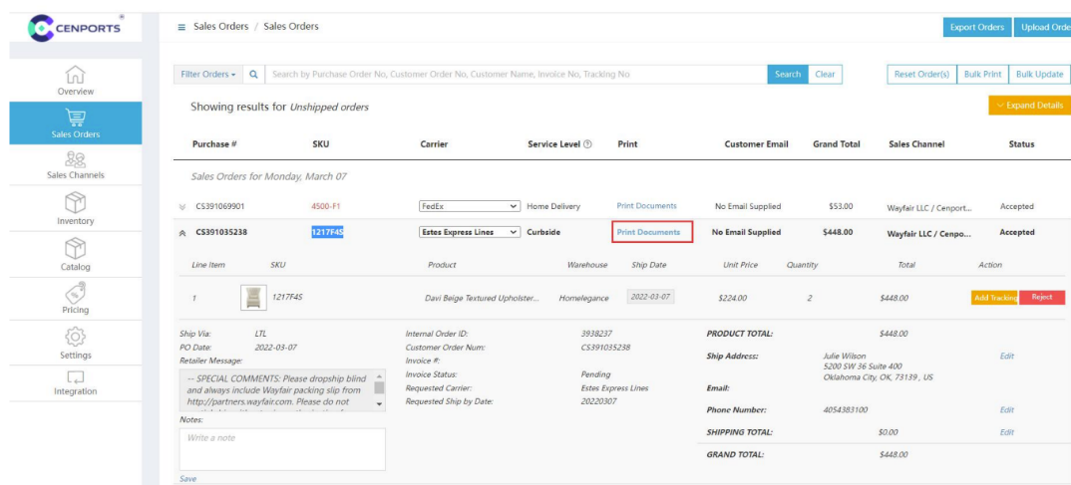Open the Filter Orders dropdown
This screenshot has height=485, width=1071.
207,75
